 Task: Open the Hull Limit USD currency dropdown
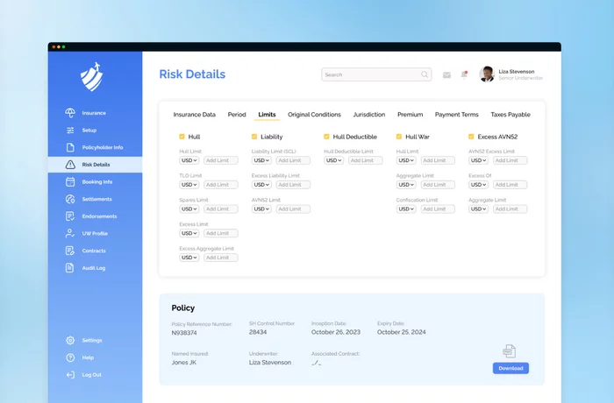click(189, 160)
